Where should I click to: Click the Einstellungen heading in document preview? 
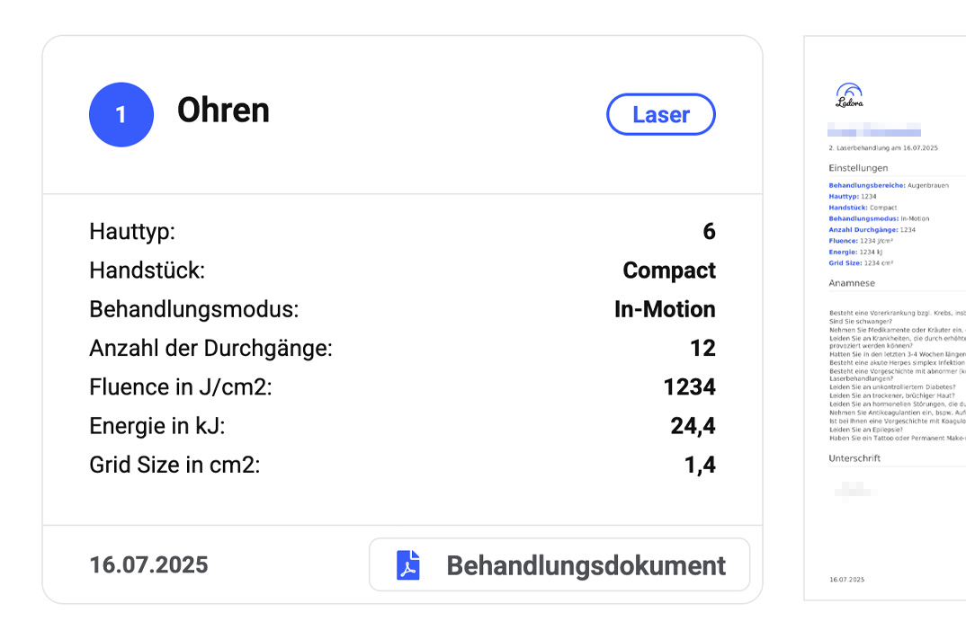(858, 168)
